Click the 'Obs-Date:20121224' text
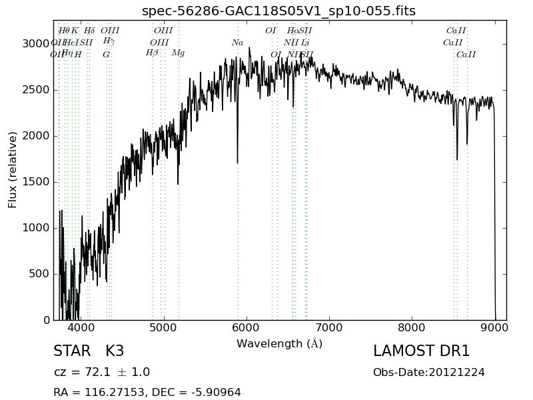The height and width of the screenshot is (400, 533). (429, 372)
